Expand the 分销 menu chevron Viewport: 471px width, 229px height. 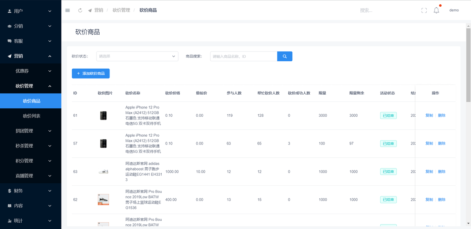[50, 26]
